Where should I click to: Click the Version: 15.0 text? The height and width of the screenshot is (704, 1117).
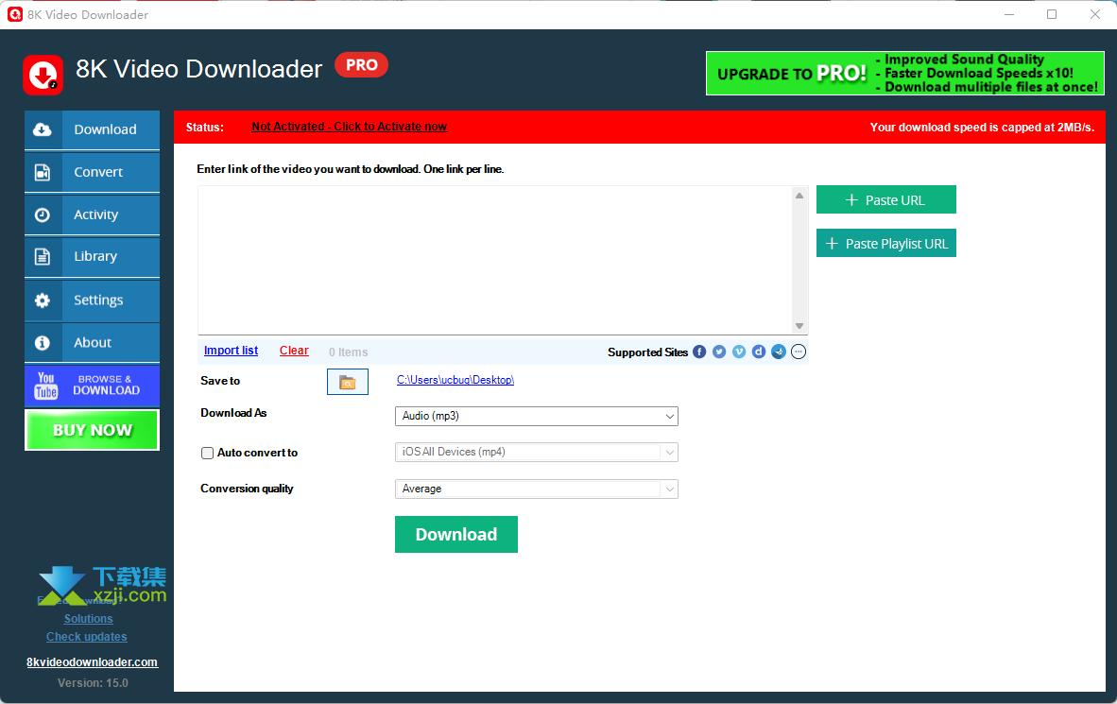coord(93,683)
